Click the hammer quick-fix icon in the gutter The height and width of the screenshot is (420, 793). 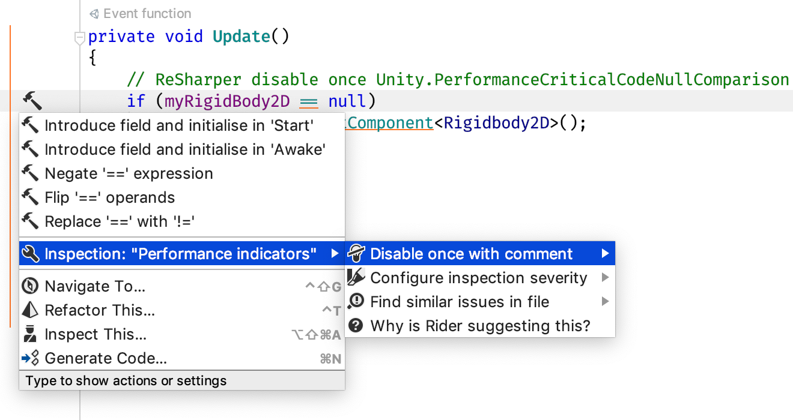[32, 100]
